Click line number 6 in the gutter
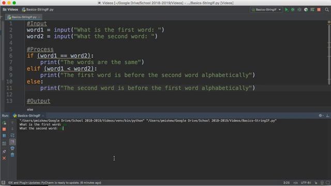Screen dimensions: 331x186 point(10,56)
